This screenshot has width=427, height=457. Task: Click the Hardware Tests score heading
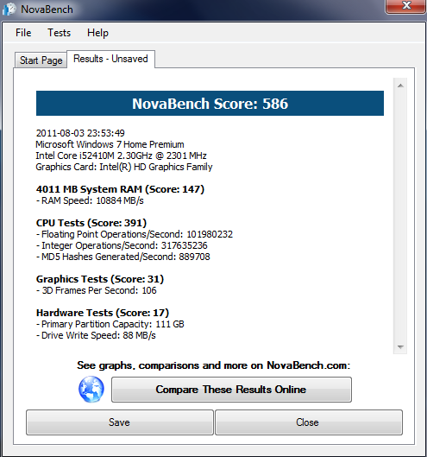click(103, 313)
